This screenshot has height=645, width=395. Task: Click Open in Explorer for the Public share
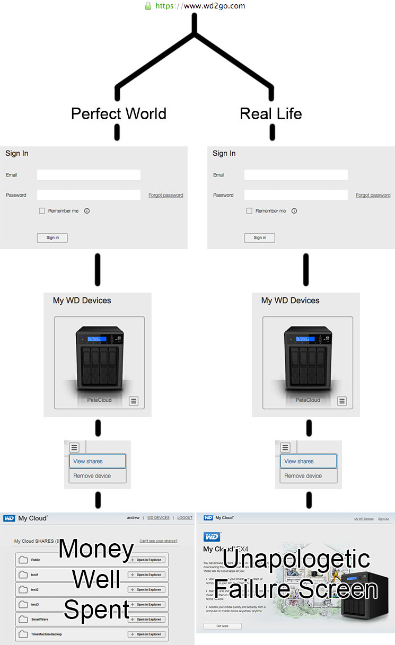point(147,560)
